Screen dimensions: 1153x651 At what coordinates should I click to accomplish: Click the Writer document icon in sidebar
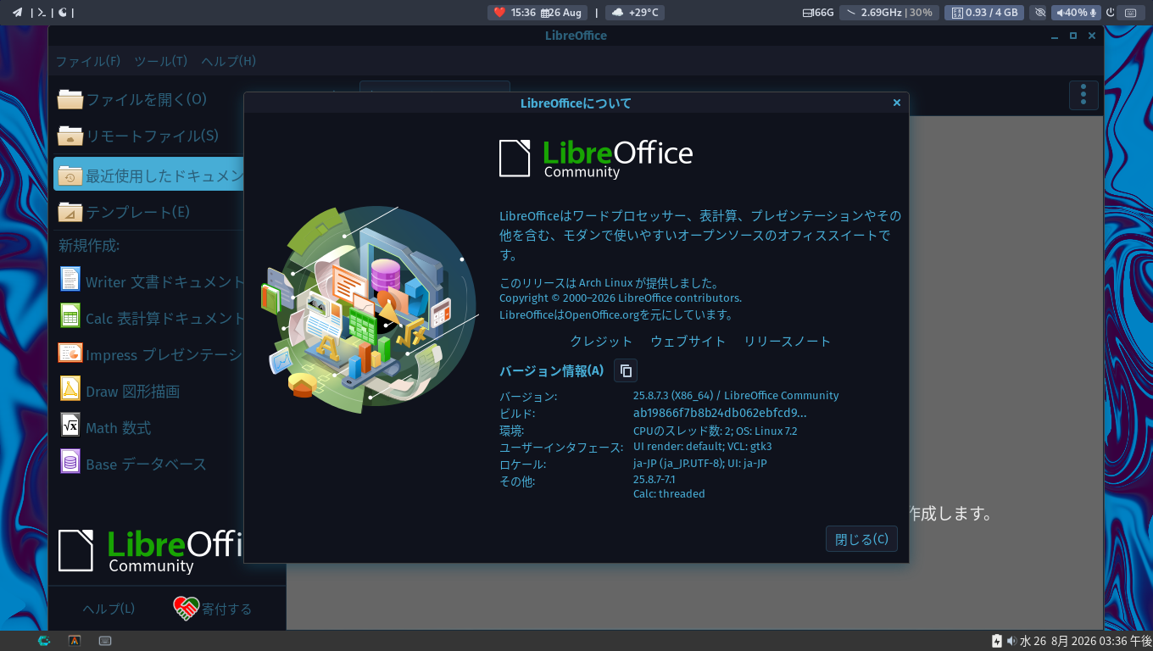[x=70, y=279]
